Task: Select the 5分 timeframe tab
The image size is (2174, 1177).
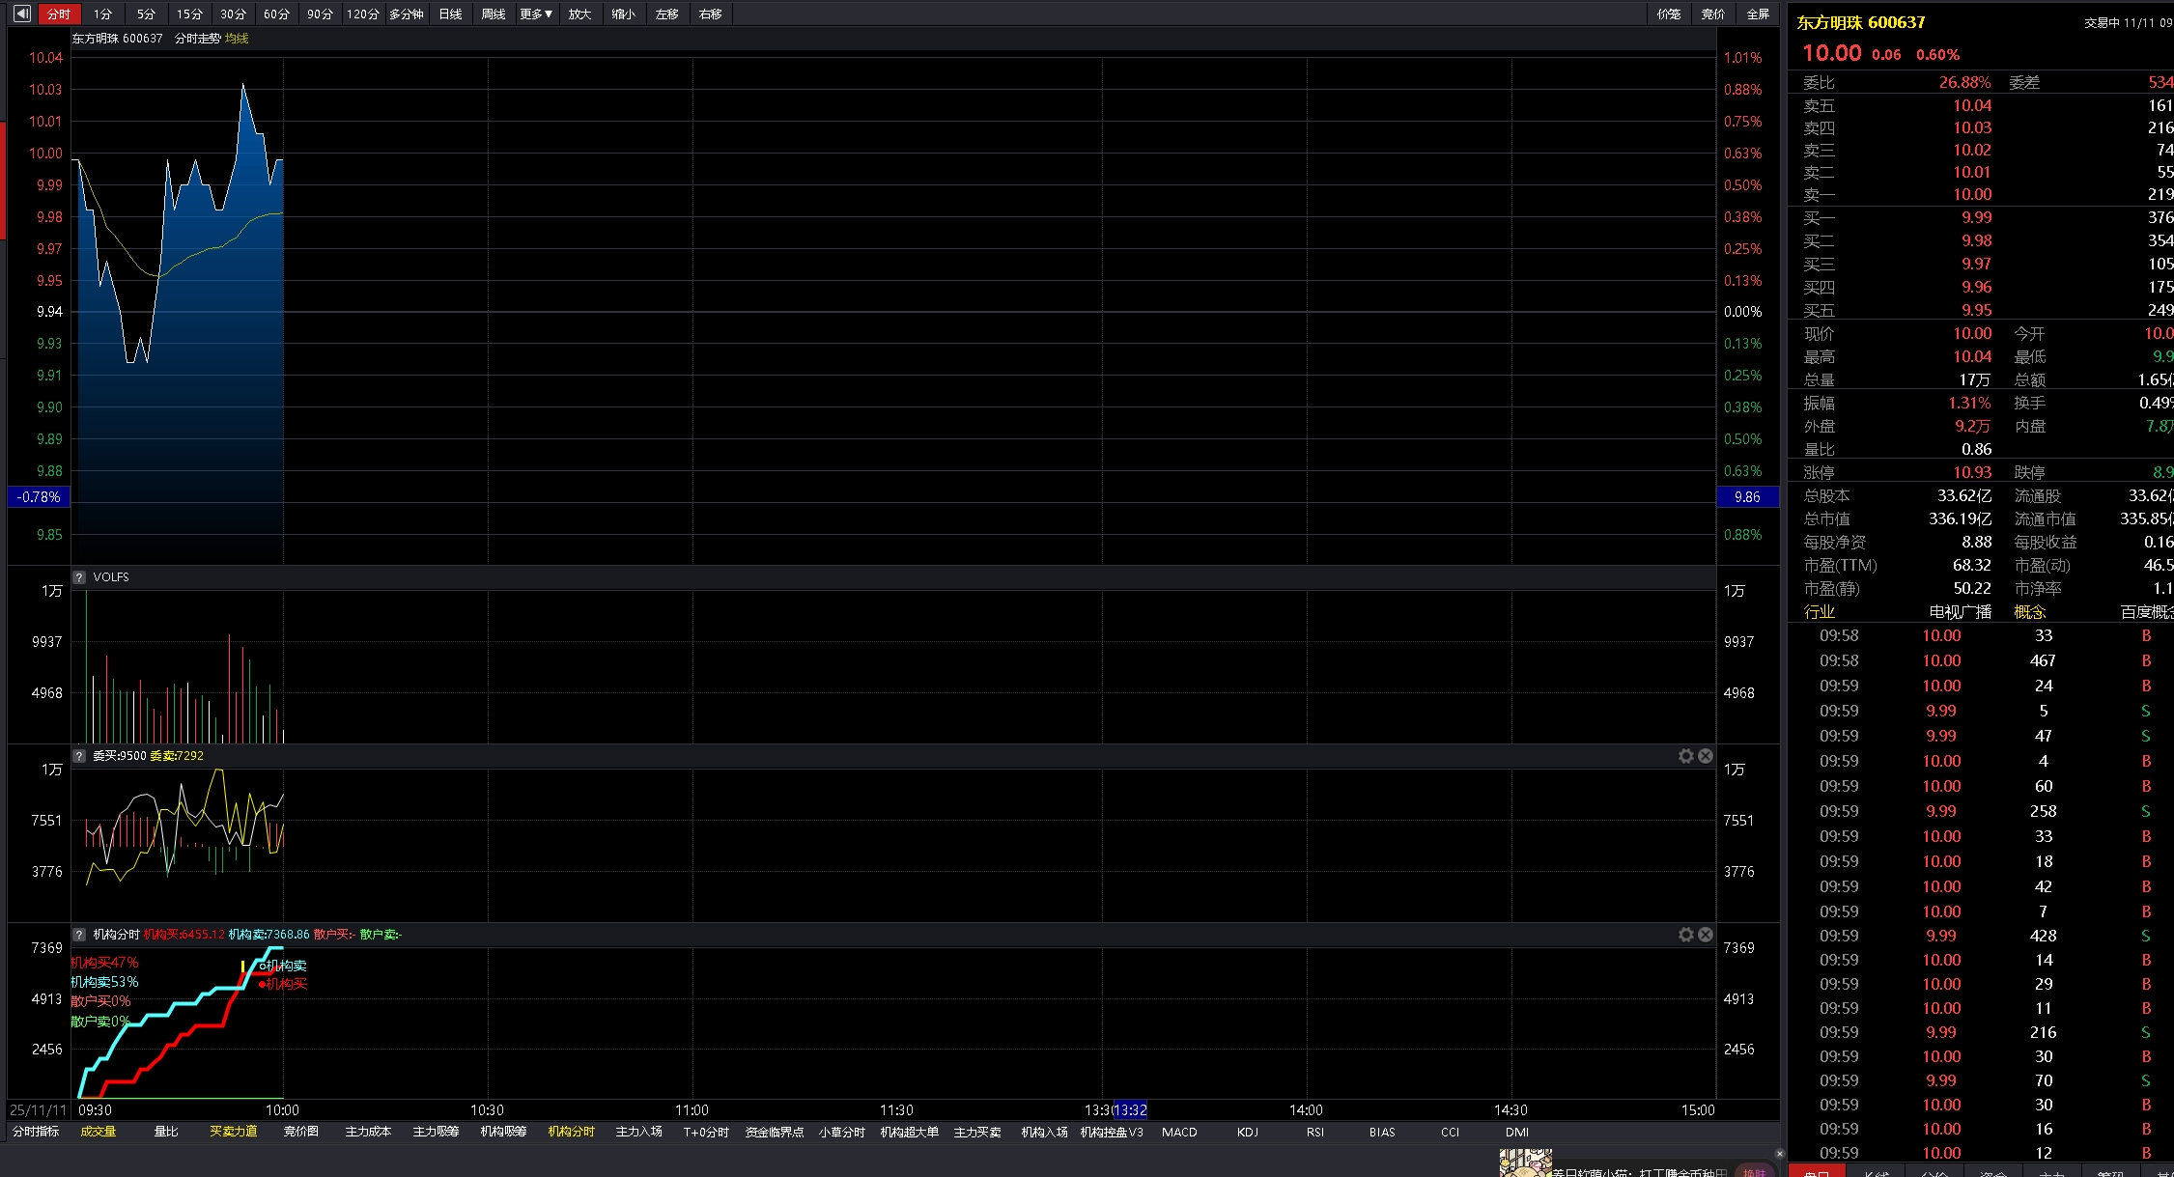Action: click(146, 14)
